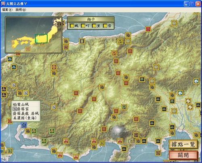The height and width of the screenshot is (163, 202).
Task: Open the 說明 menu
Action: click(x=21, y=10)
